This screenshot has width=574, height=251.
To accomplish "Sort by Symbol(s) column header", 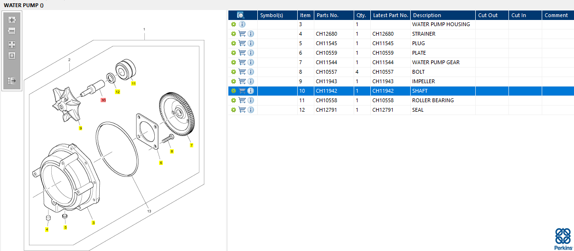I will 277,15.
